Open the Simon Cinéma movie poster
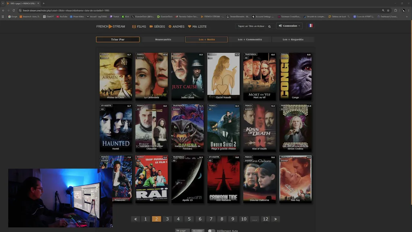The width and height of the screenshot is (412, 232). pos(295,128)
